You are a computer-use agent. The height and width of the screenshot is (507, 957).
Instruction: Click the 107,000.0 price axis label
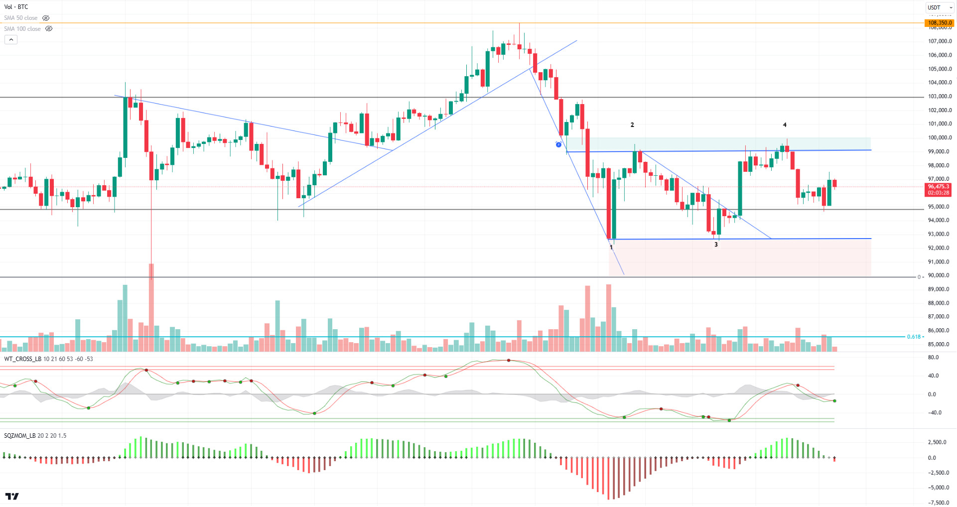coord(940,41)
